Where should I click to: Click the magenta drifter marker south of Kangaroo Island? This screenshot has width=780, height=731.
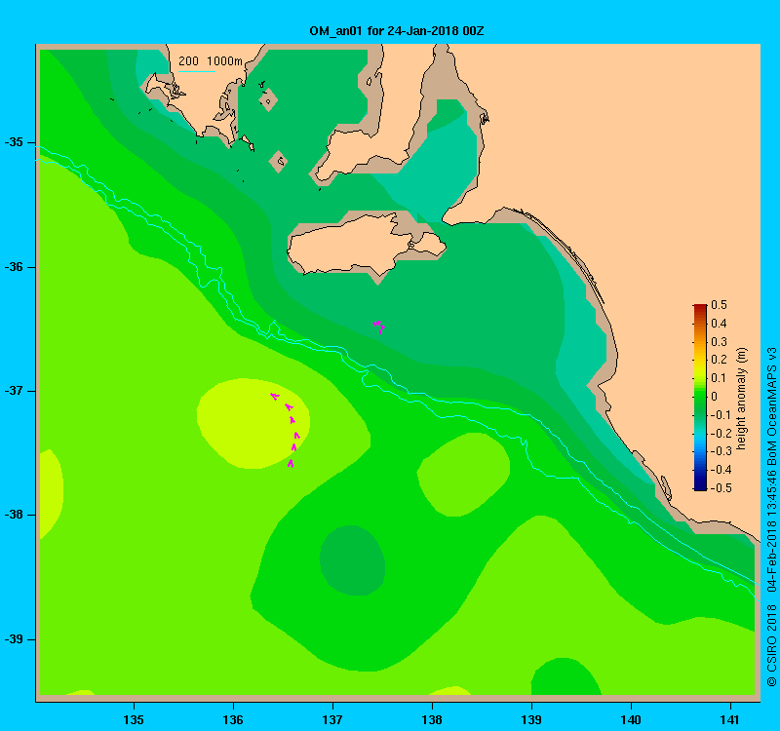click(x=379, y=327)
